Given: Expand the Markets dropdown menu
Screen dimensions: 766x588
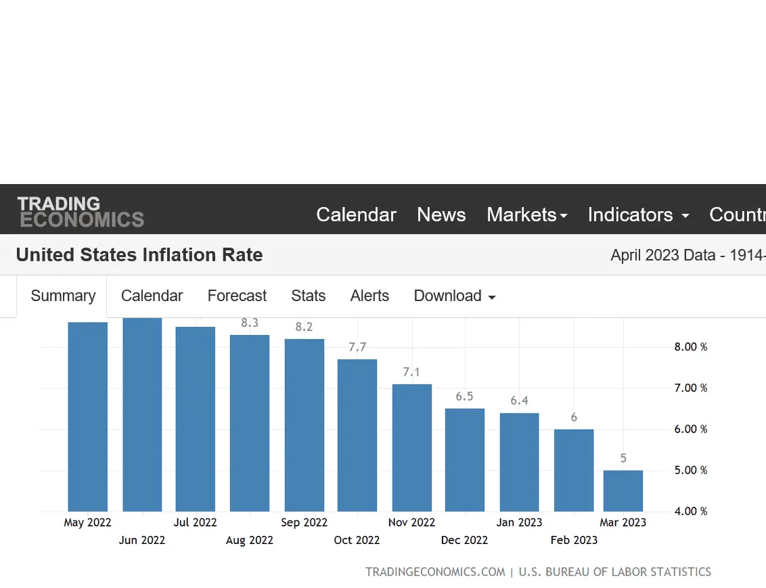Looking at the screenshot, I should click(x=526, y=214).
